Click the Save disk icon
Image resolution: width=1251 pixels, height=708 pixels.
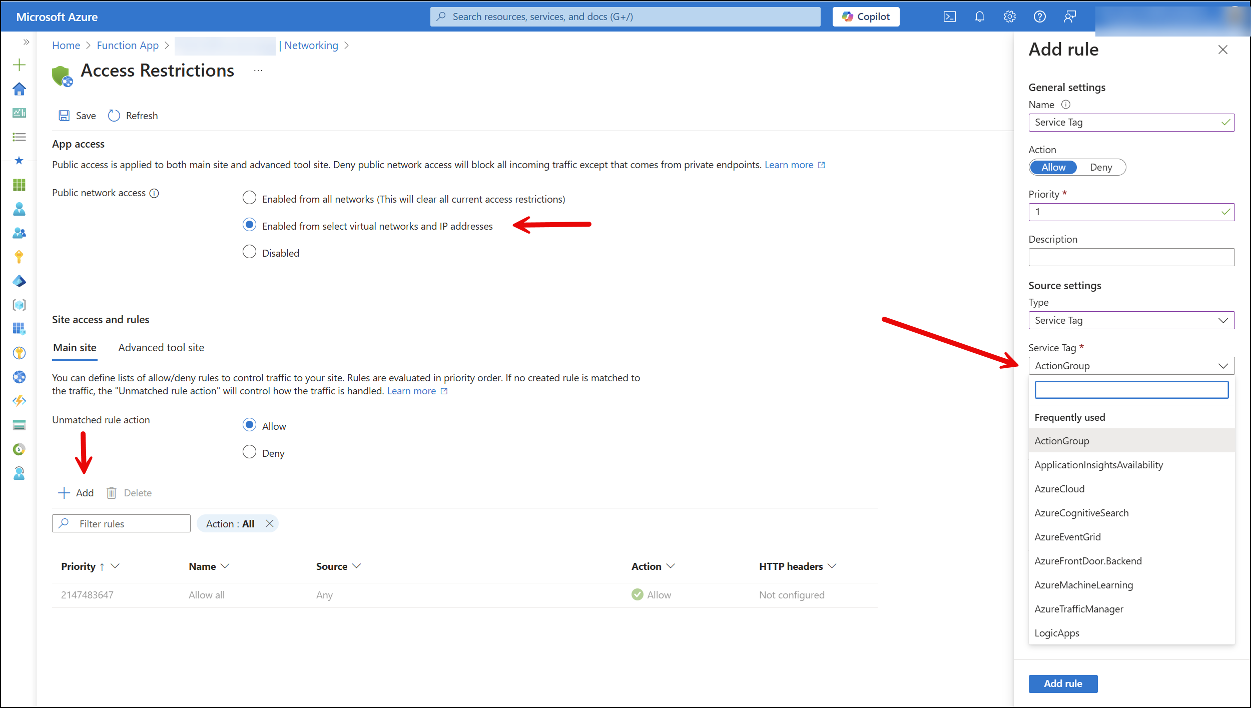[x=64, y=116]
